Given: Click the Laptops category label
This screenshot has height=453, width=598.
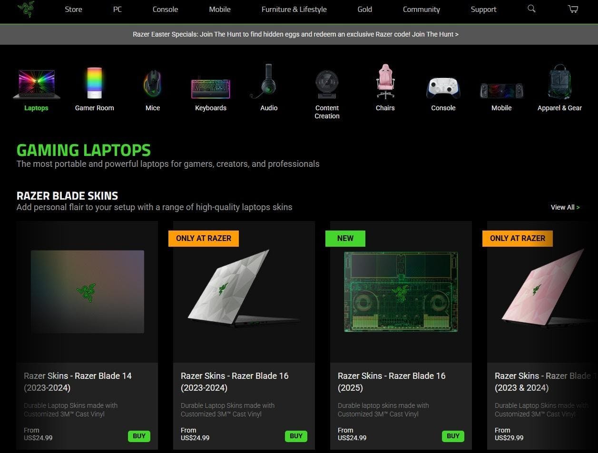Looking at the screenshot, I should (36, 108).
